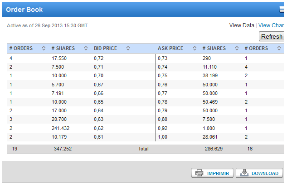Sort bid side by # ORDERS arrows
Screen dimensions: 287x185
44,48
